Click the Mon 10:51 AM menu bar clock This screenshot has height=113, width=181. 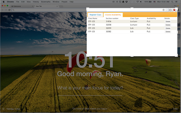click(163, 2)
